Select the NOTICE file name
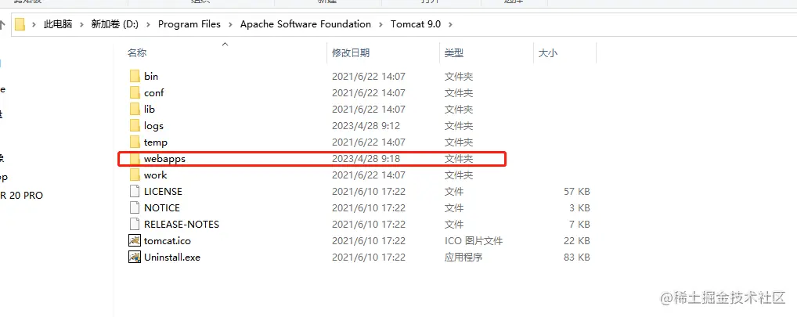797x317 pixels. click(161, 207)
